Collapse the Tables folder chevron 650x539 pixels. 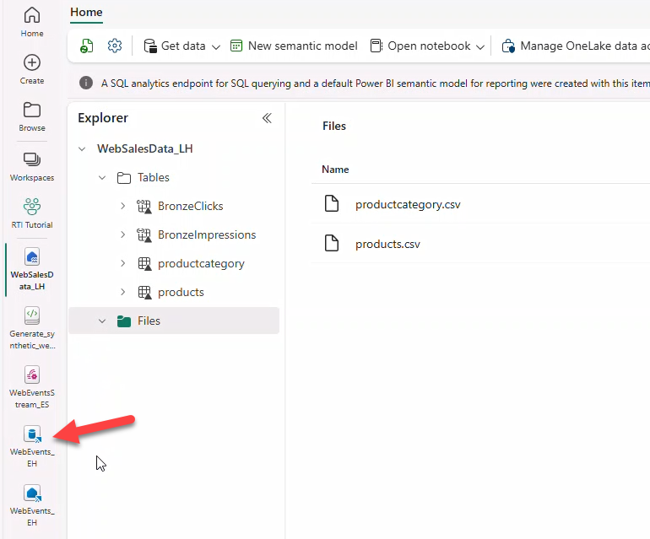pyautogui.click(x=102, y=178)
